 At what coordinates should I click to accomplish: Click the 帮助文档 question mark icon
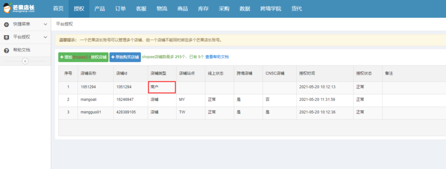[6, 50]
